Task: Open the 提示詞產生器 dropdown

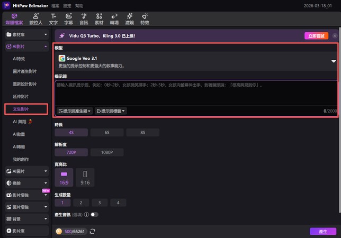Action: [75, 111]
